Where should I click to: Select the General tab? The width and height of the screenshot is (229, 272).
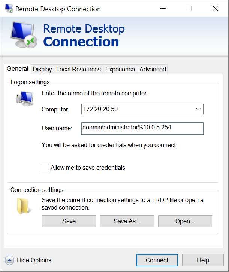pyautogui.click(x=17, y=69)
